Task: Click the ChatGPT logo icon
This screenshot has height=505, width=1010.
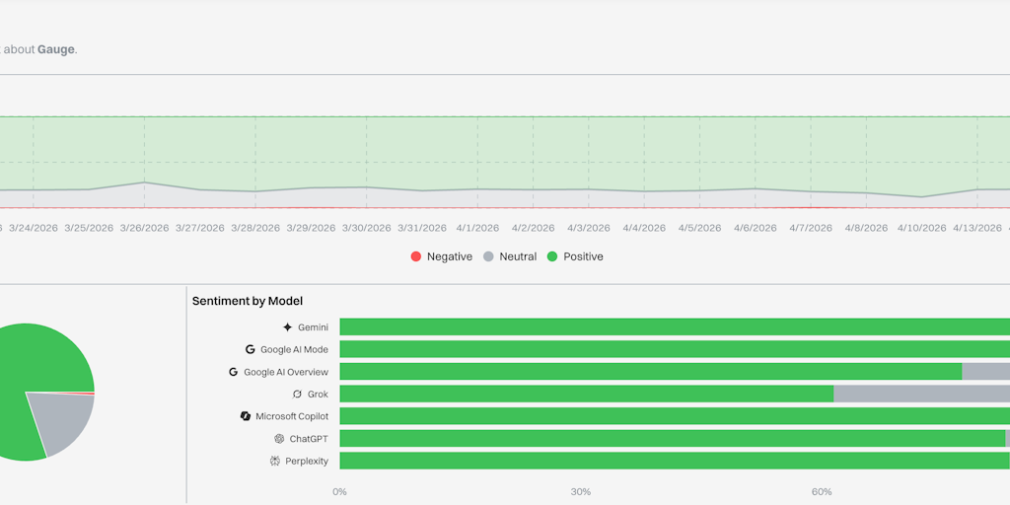Action: (x=279, y=438)
